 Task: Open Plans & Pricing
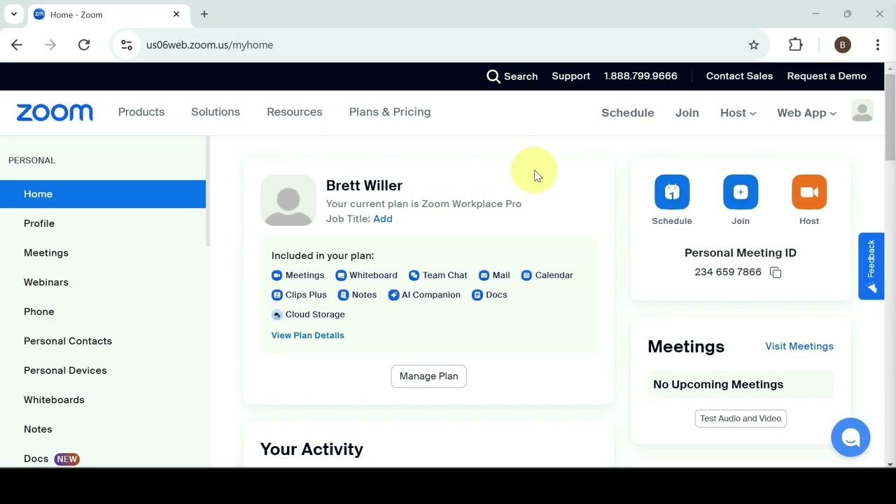pyautogui.click(x=390, y=112)
